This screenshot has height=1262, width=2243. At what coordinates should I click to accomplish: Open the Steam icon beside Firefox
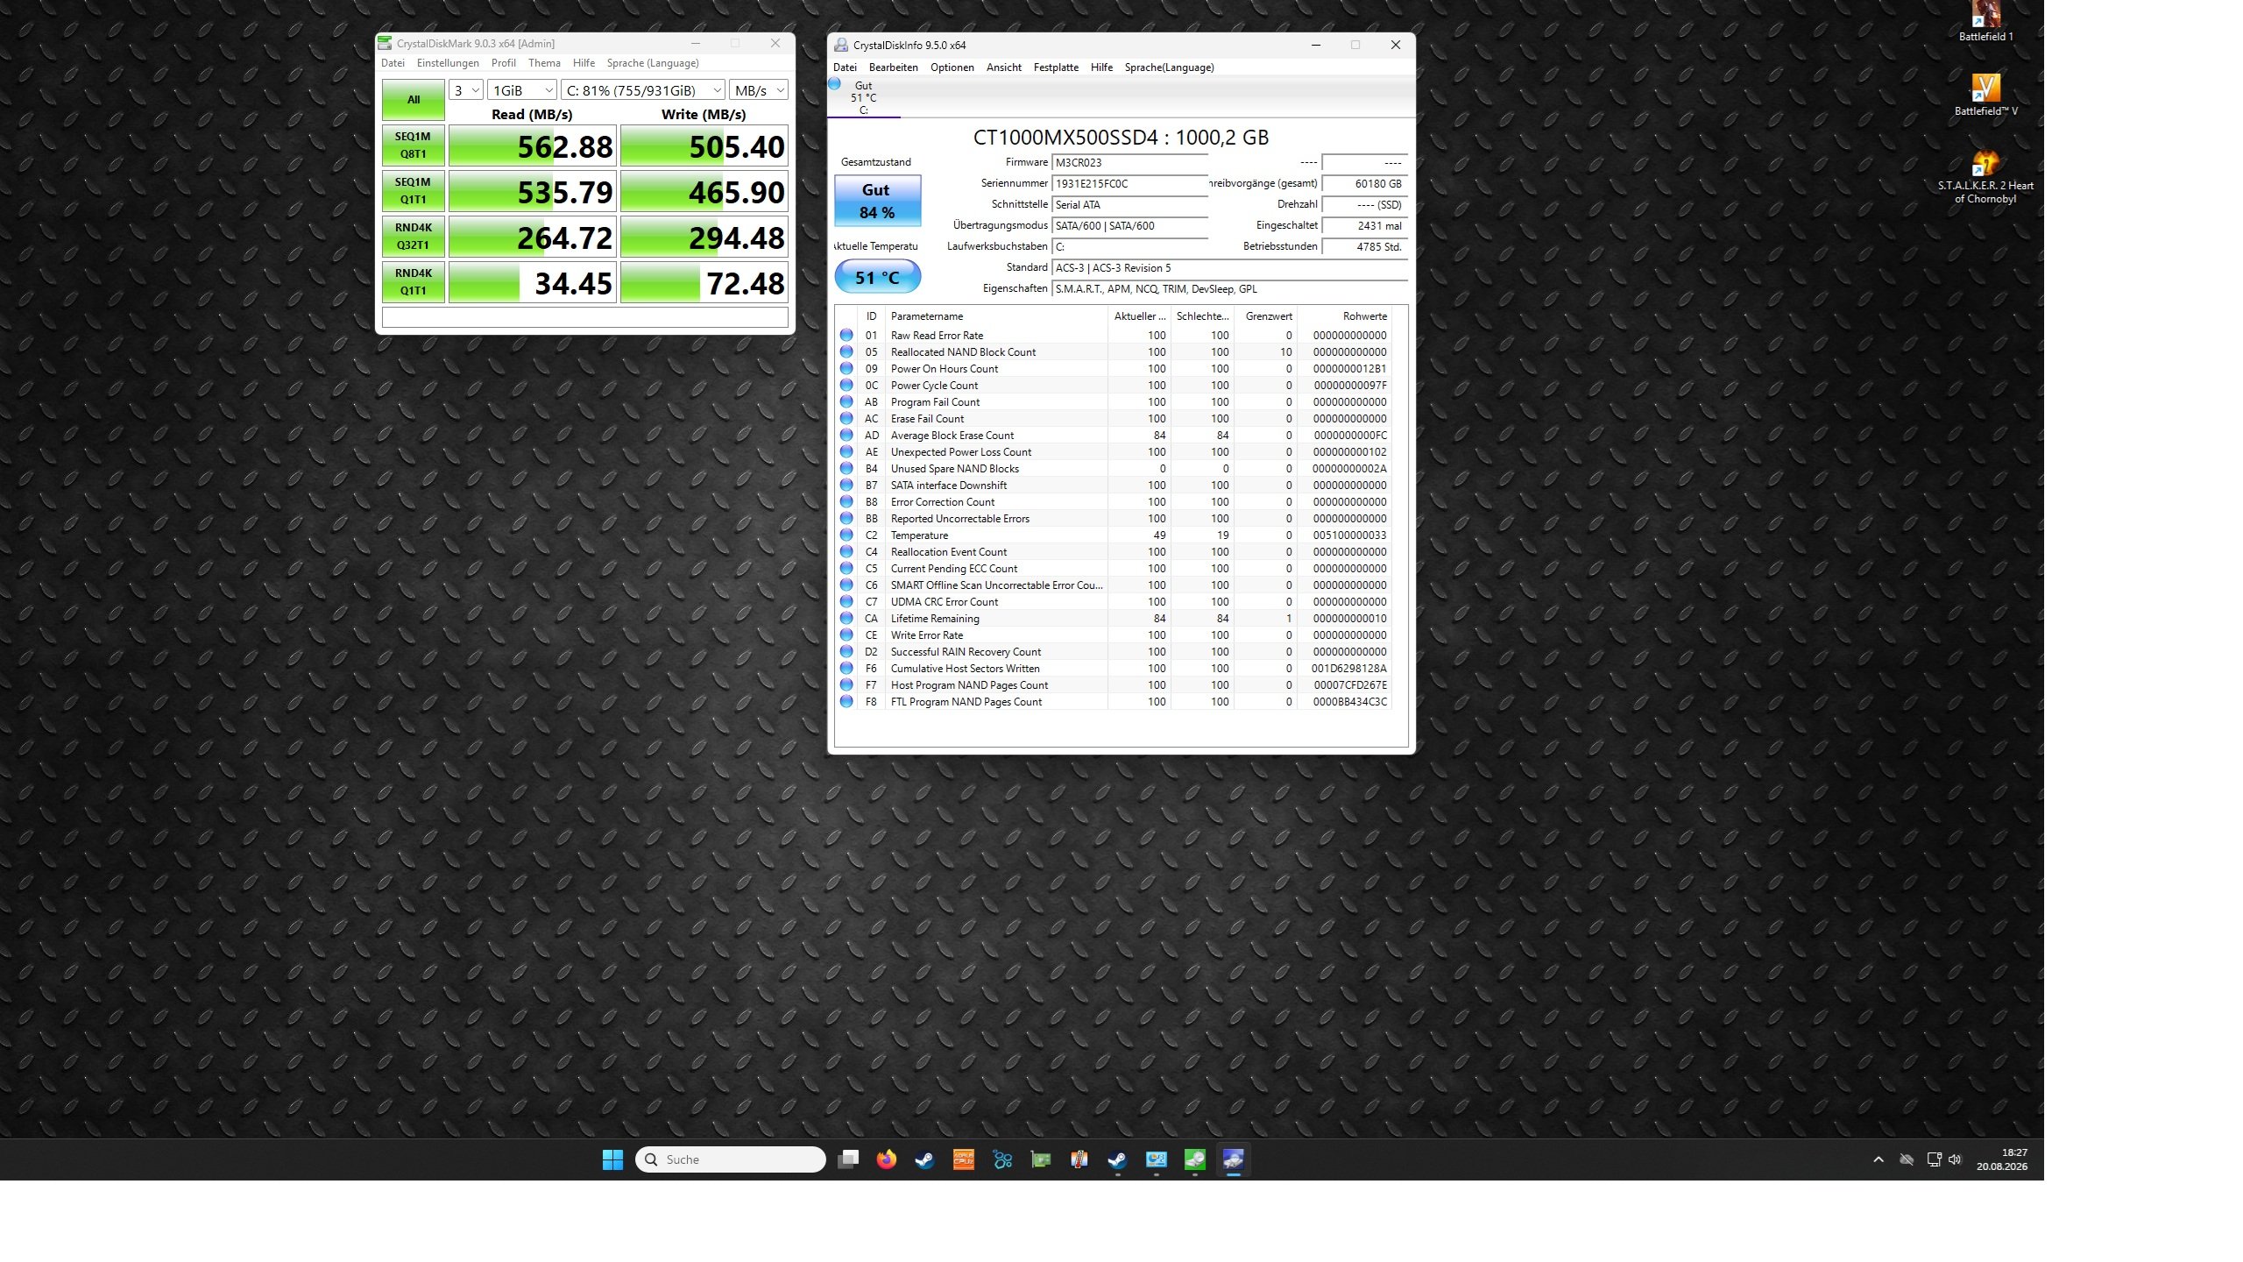924,1159
